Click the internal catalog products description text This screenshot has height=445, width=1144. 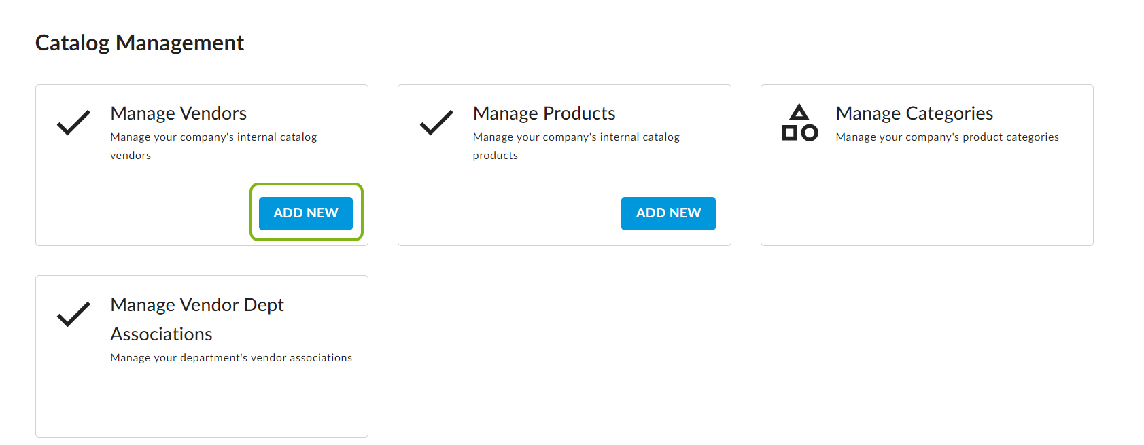point(576,146)
